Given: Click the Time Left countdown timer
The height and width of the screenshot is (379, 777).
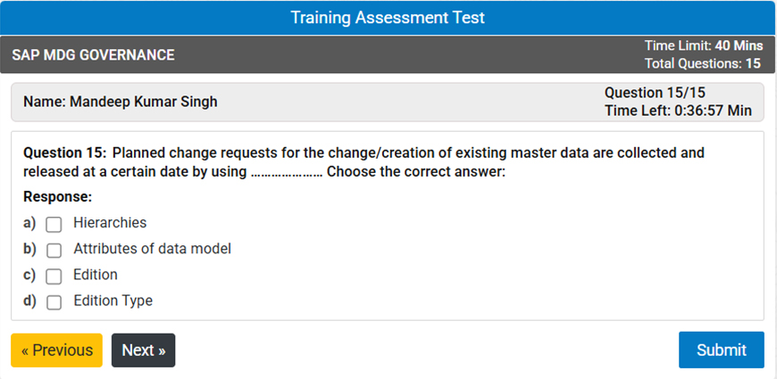Looking at the screenshot, I should [678, 111].
